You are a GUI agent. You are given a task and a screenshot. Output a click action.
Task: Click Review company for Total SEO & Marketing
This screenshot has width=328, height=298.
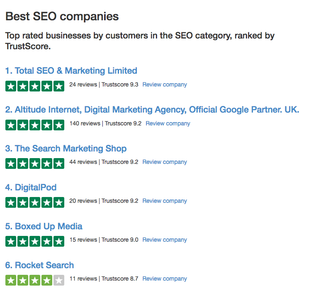click(165, 84)
